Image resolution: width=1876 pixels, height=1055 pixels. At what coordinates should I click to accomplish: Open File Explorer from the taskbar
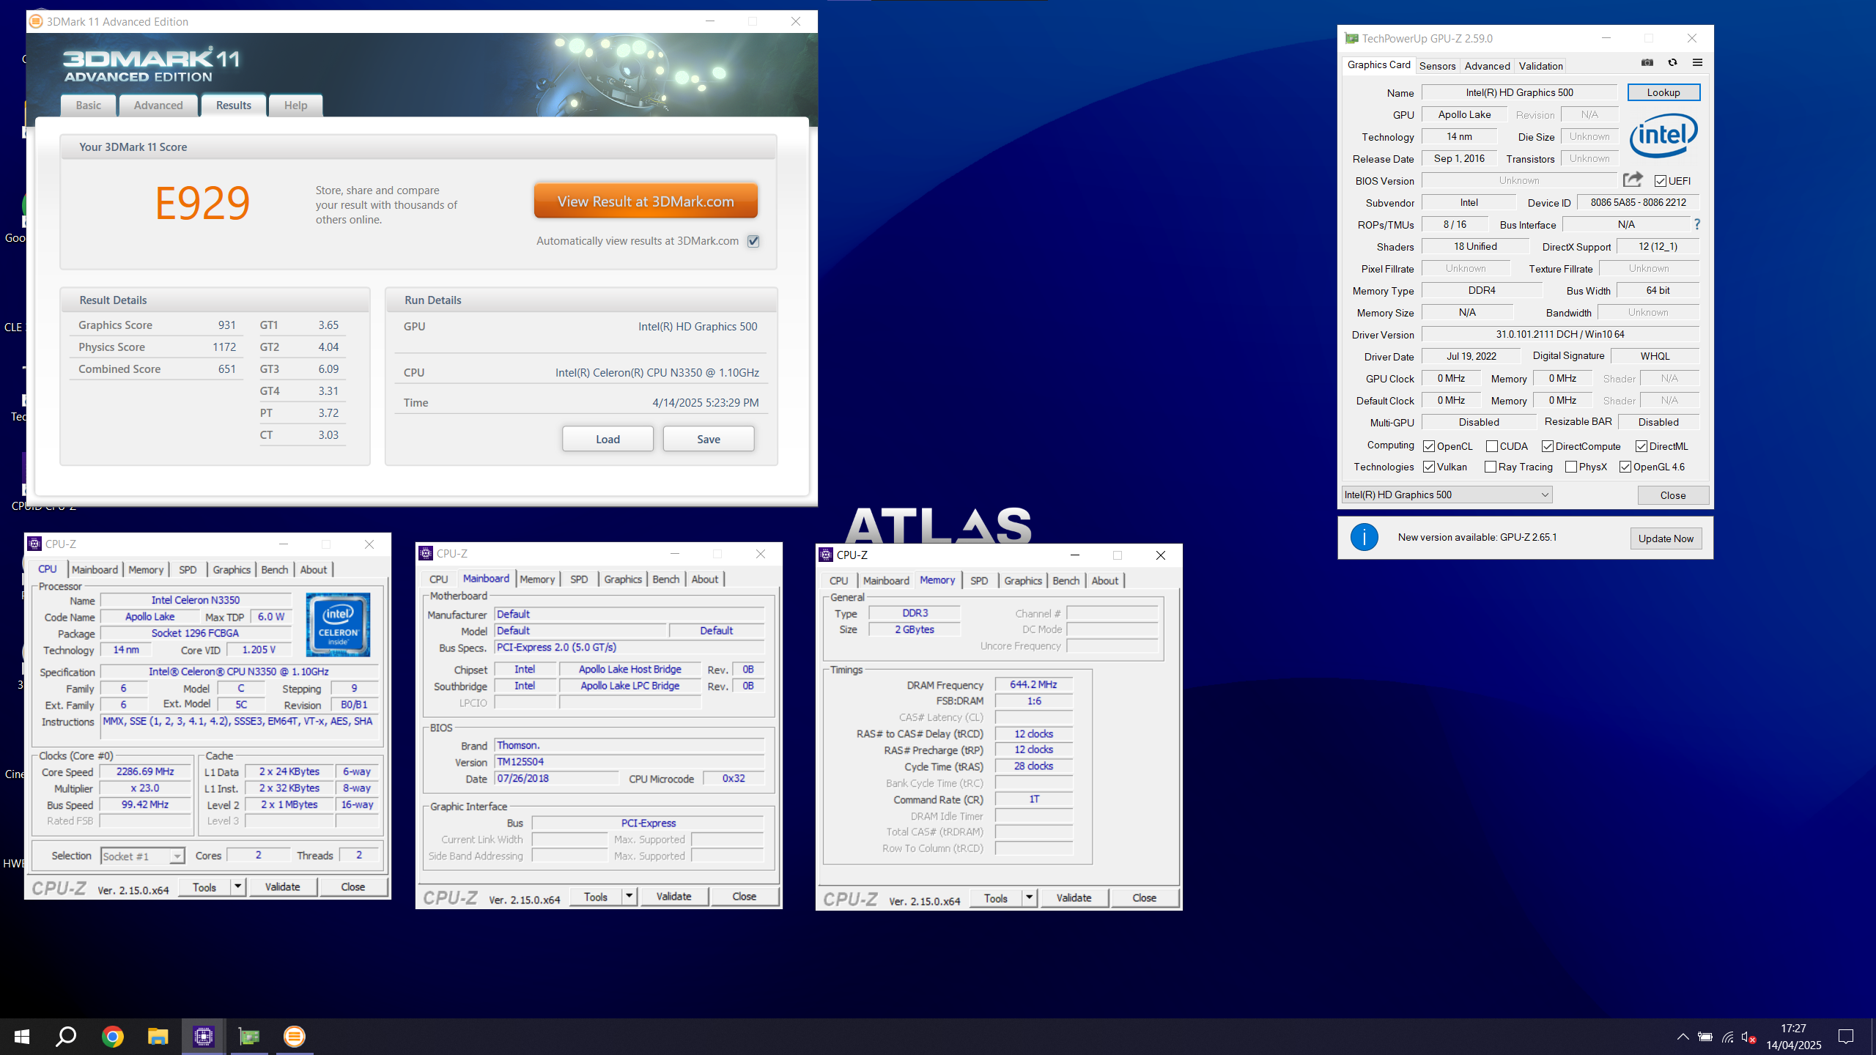[x=158, y=1037]
